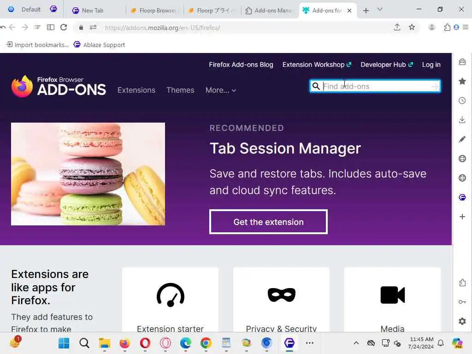Image resolution: width=472 pixels, height=354 pixels.
Task: Open sidebar history clock panel
Action: pos(462,100)
